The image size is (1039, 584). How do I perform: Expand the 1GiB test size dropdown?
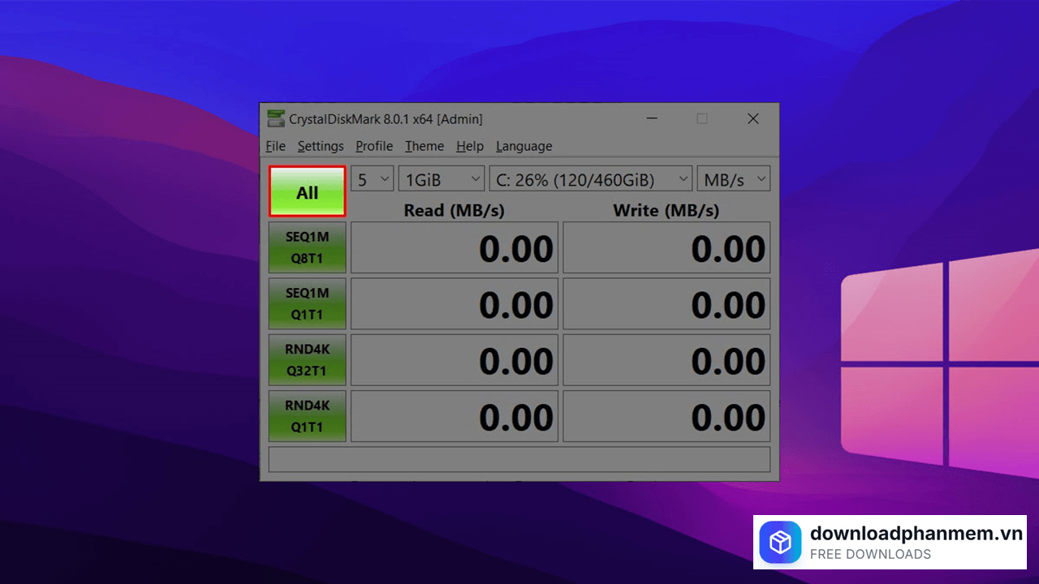click(442, 179)
